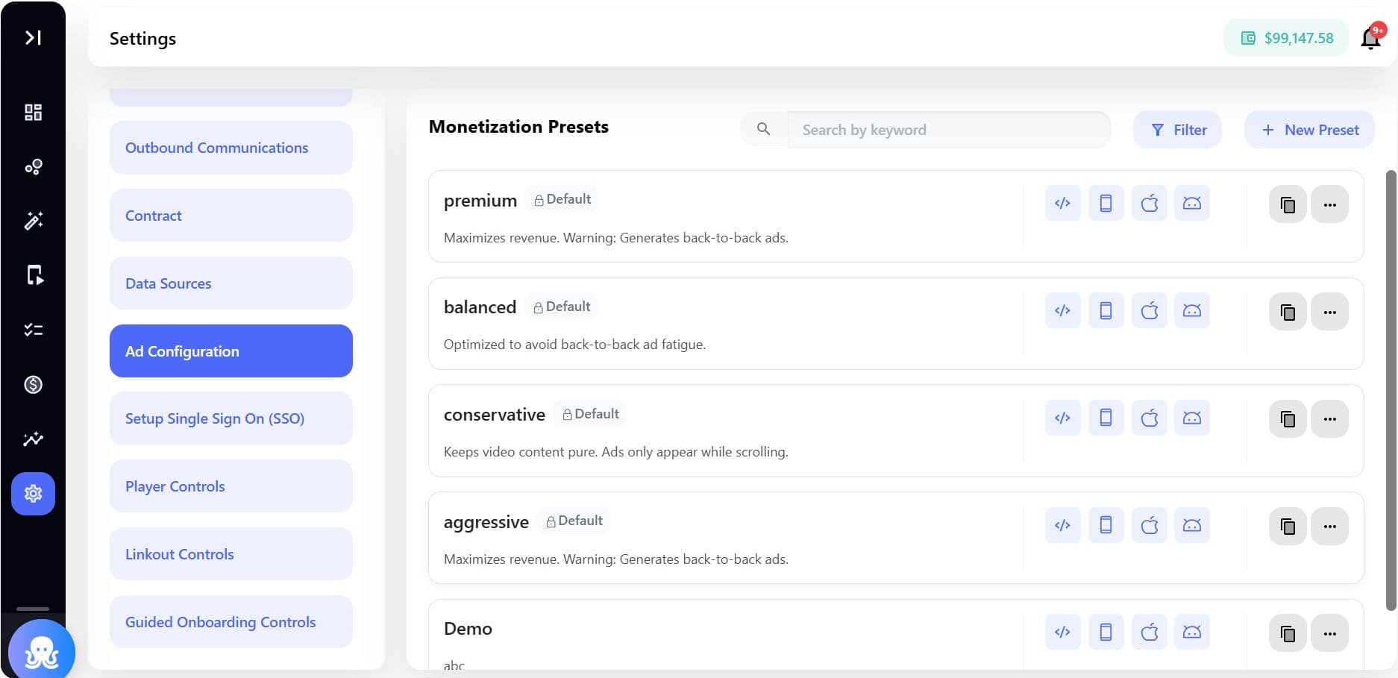Open web code icon for balanced preset

[x=1063, y=310]
